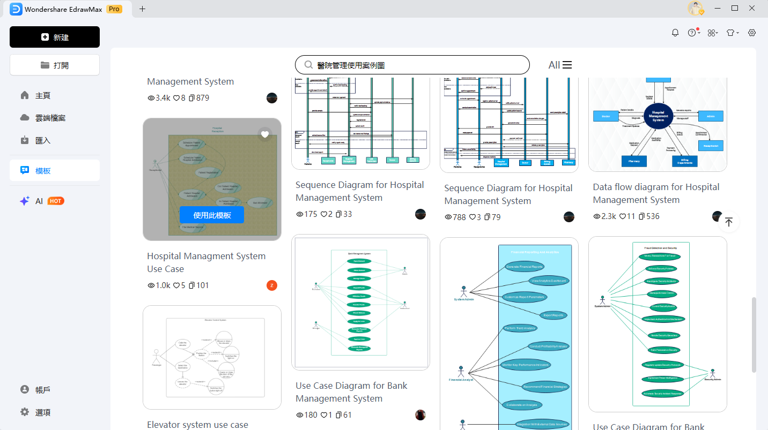Open 雲端檔案 in sidebar
Screen dimensions: 768x430
pos(50,118)
